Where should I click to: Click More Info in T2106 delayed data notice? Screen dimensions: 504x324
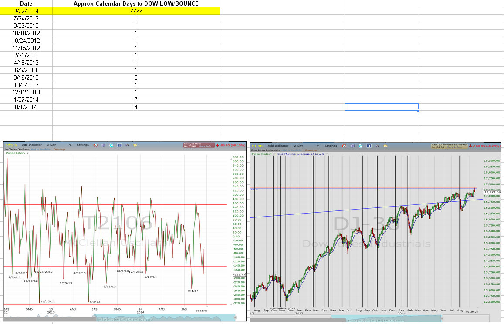click(x=206, y=146)
